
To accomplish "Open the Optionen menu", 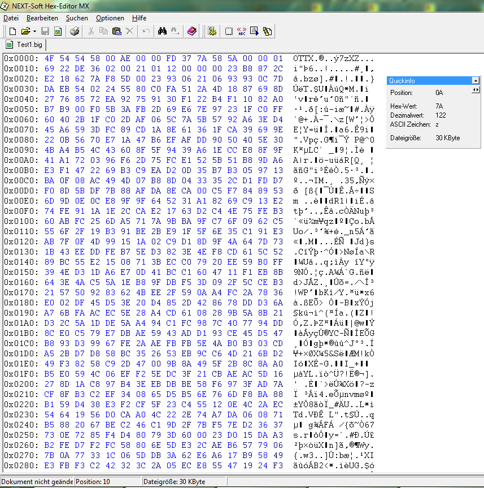I will point(110,18).
